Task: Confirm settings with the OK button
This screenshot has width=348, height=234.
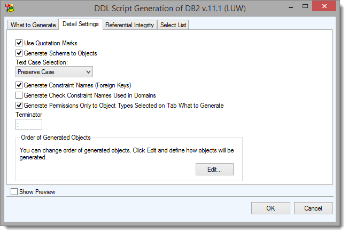Action: click(270, 208)
